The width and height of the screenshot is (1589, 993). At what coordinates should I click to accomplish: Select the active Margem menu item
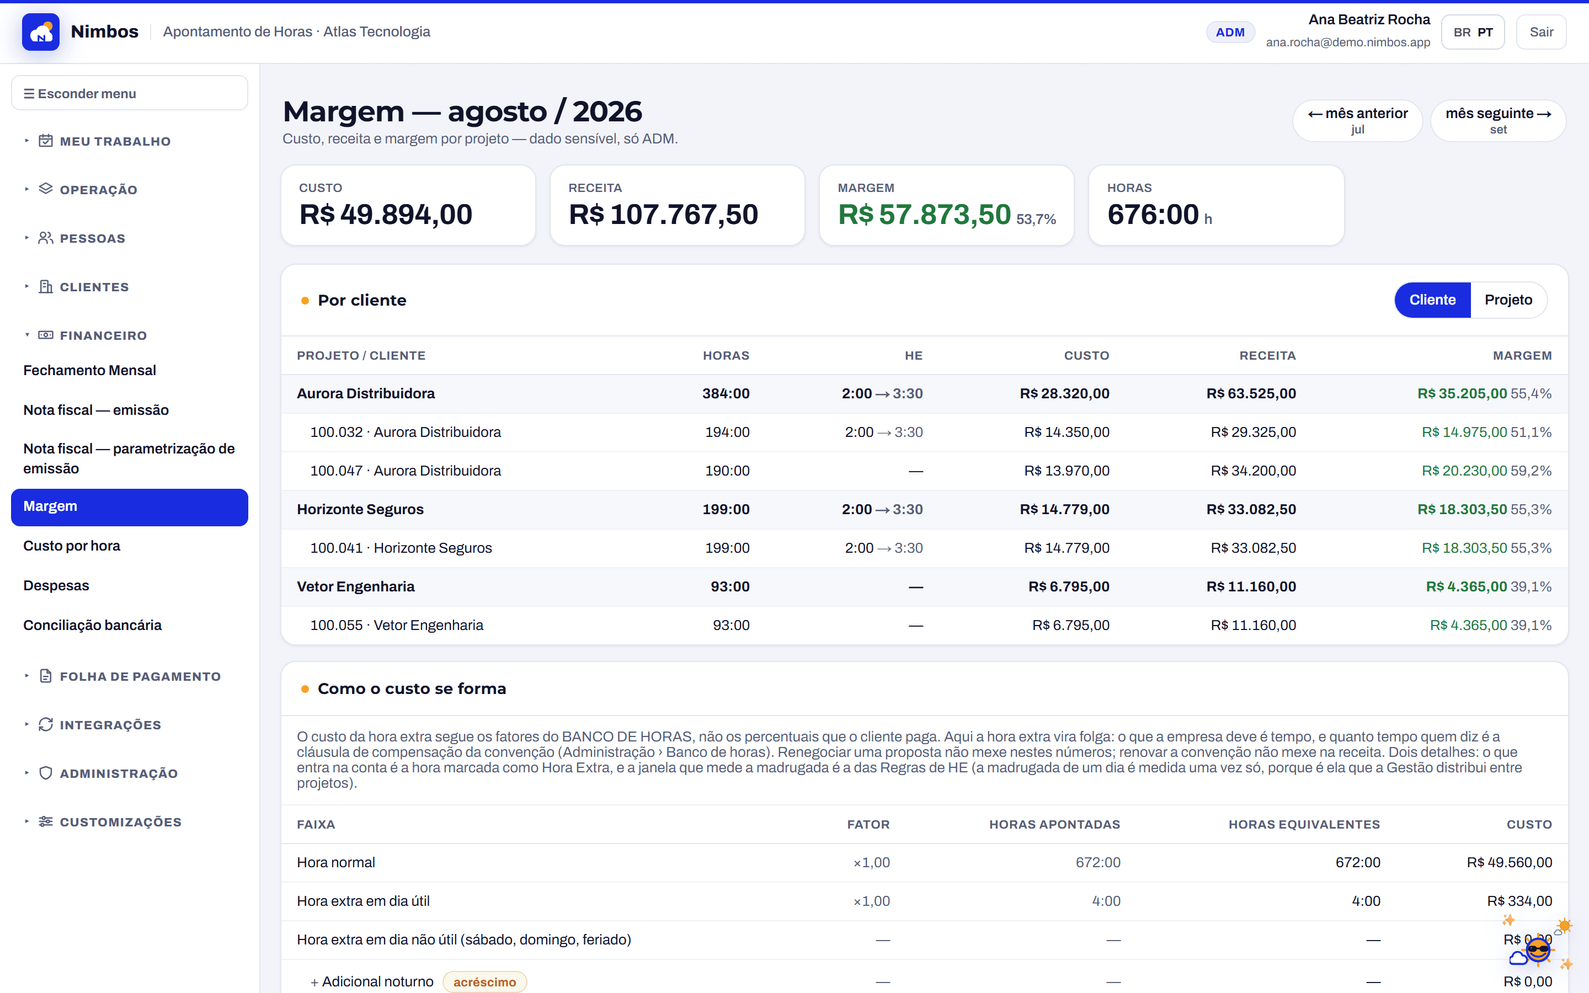(129, 507)
